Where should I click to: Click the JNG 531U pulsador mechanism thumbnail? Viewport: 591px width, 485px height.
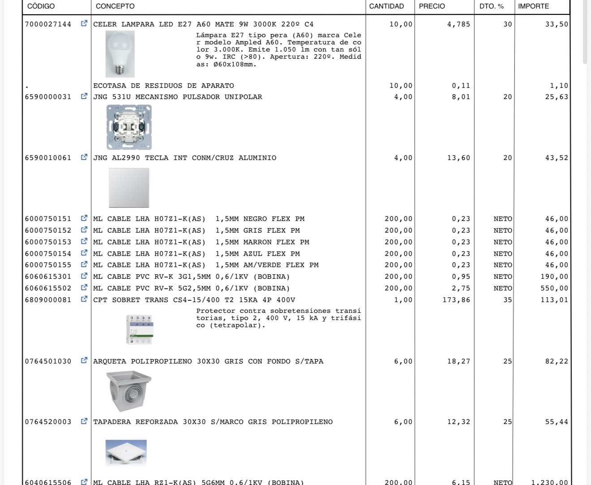(129, 127)
